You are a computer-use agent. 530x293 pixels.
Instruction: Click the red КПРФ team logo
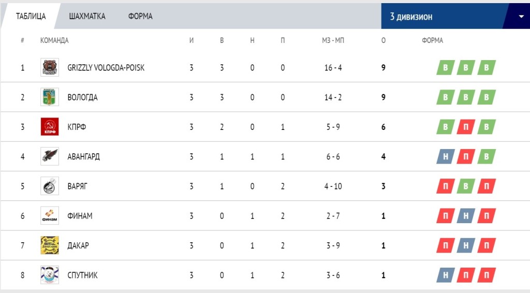50,127
